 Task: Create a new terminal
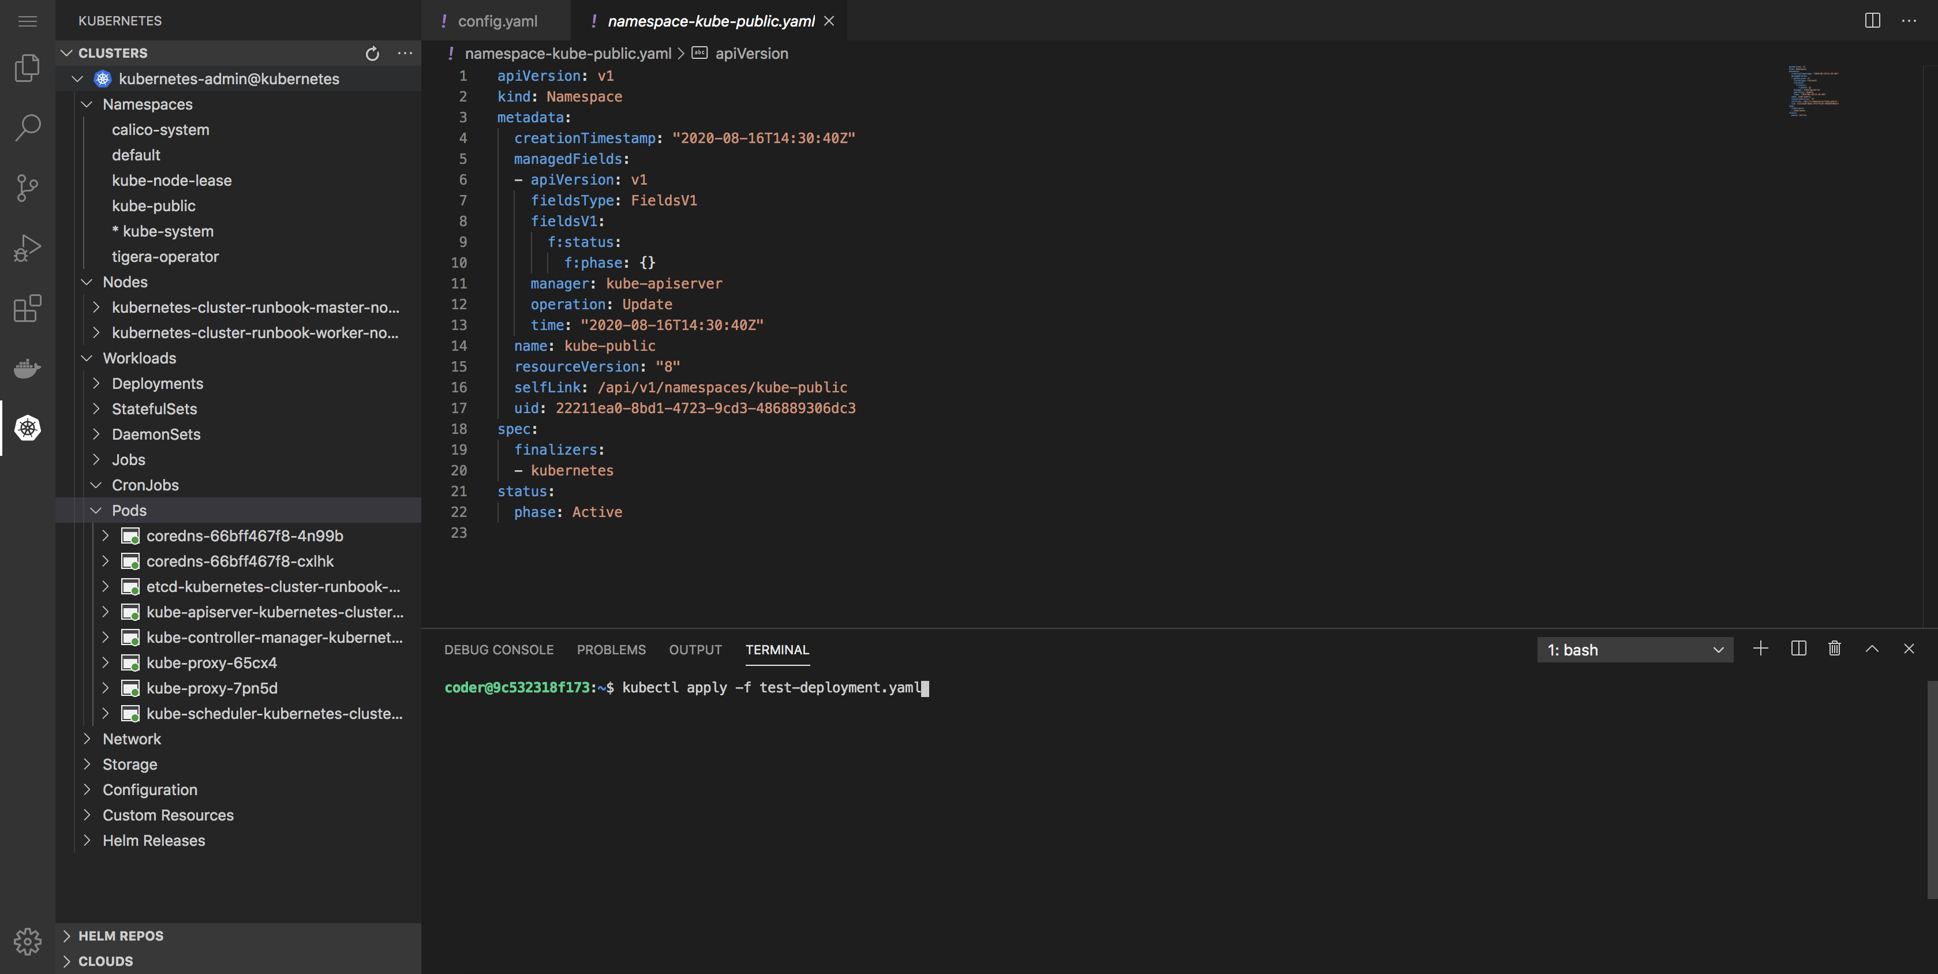[x=1760, y=649]
